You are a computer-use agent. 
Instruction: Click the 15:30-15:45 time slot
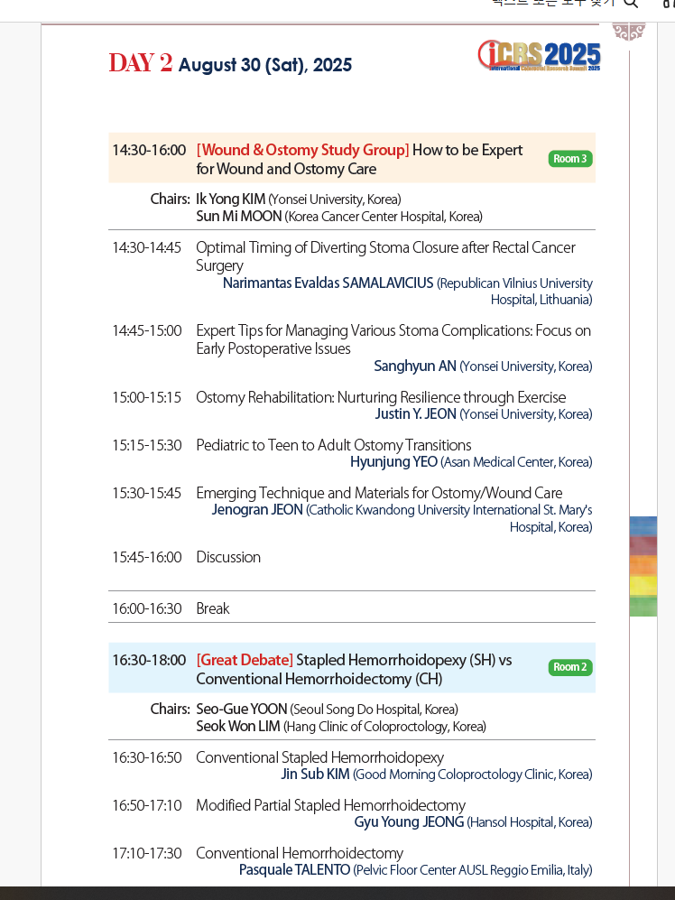147,493
